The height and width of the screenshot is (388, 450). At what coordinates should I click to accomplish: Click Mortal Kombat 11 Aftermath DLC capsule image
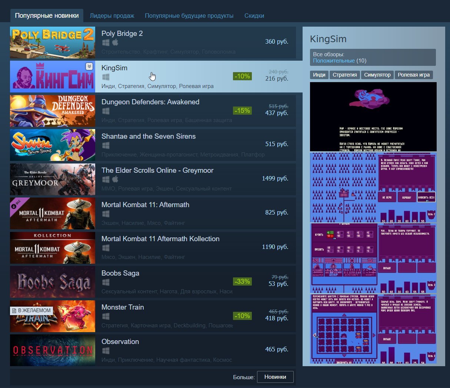(x=53, y=213)
